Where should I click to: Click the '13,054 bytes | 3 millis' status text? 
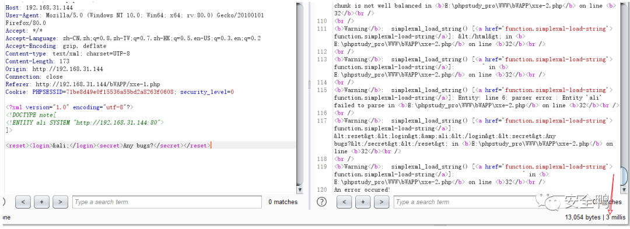595,217
